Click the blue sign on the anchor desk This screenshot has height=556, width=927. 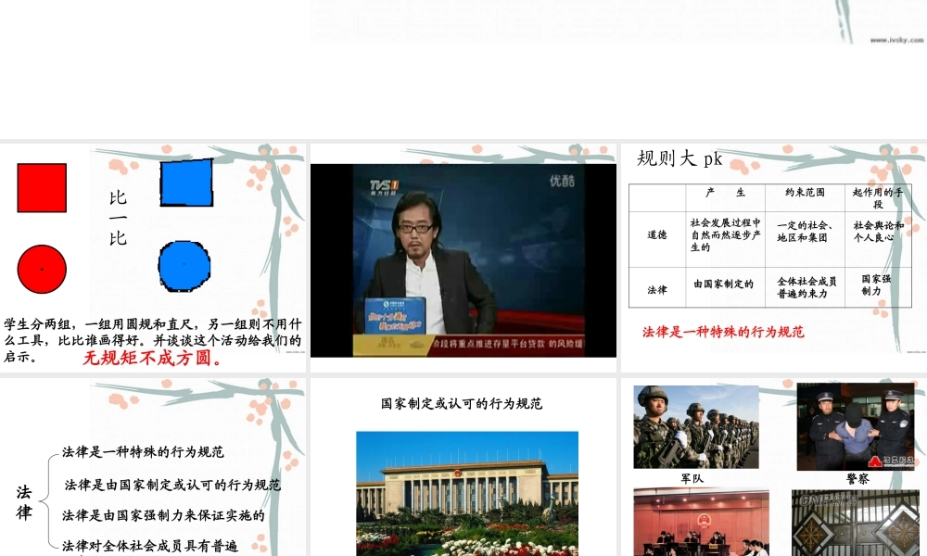(396, 316)
